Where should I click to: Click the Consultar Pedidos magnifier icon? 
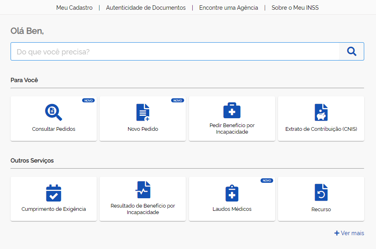pyautogui.click(x=54, y=112)
